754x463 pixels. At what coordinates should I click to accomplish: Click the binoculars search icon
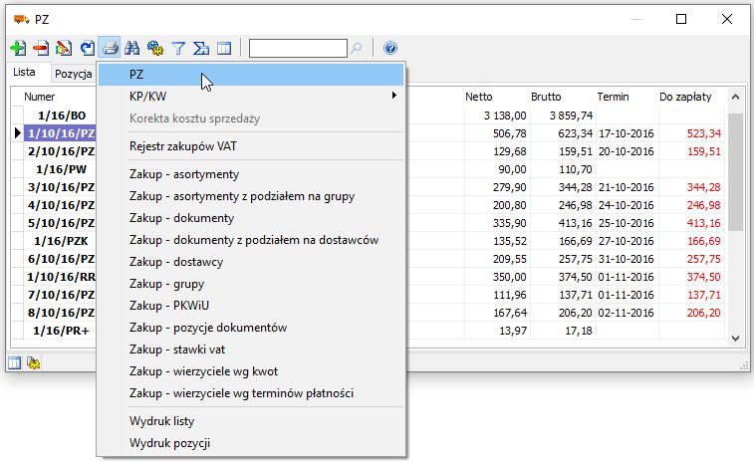point(132,48)
